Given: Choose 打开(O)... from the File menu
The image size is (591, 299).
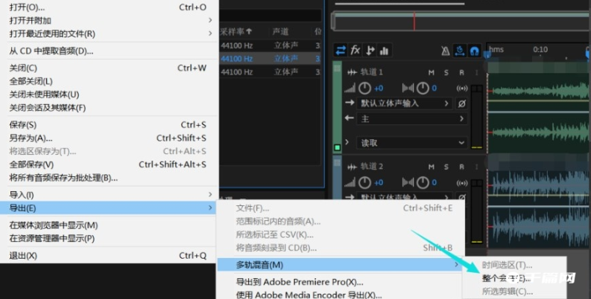Looking at the screenshot, I should [x=110, y=7].
